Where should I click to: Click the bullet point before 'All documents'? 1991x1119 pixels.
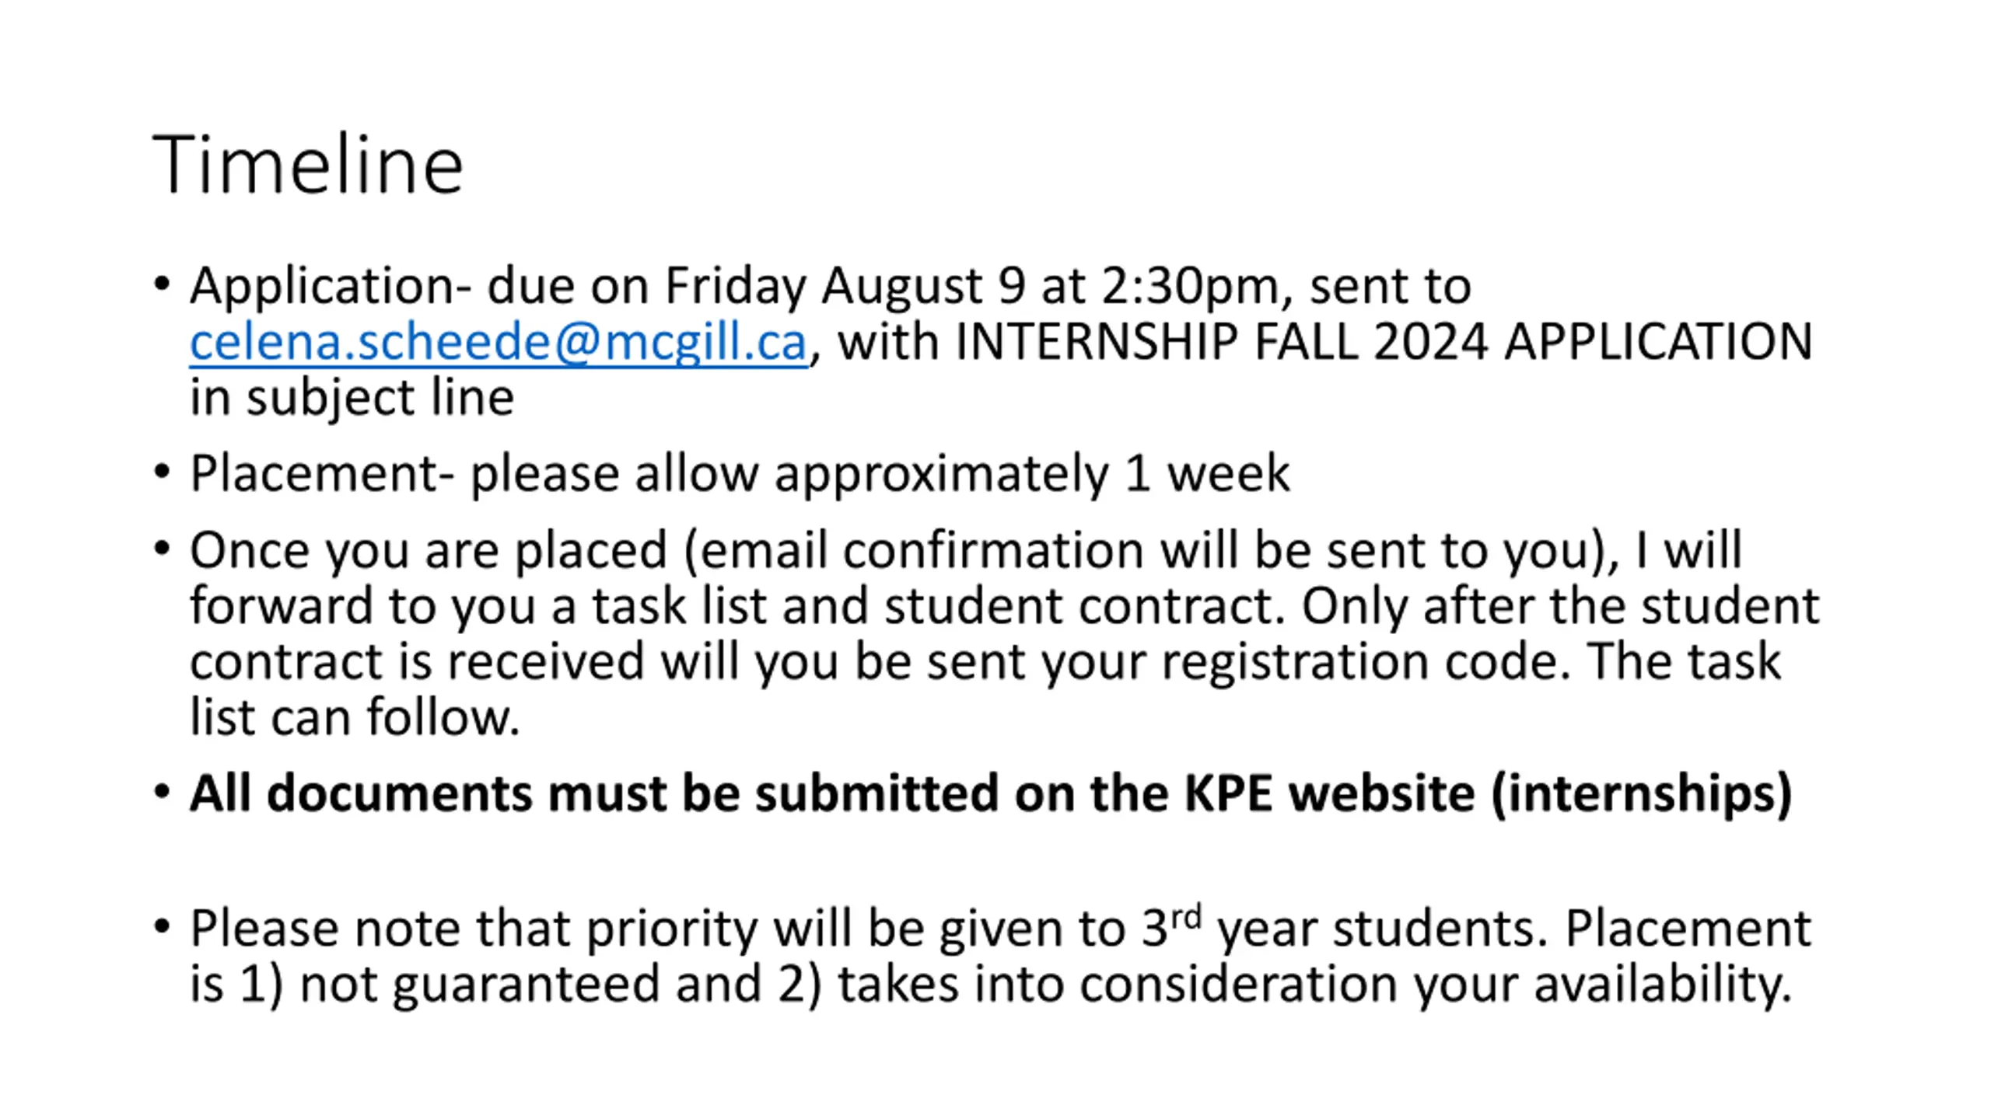[162, 792]
